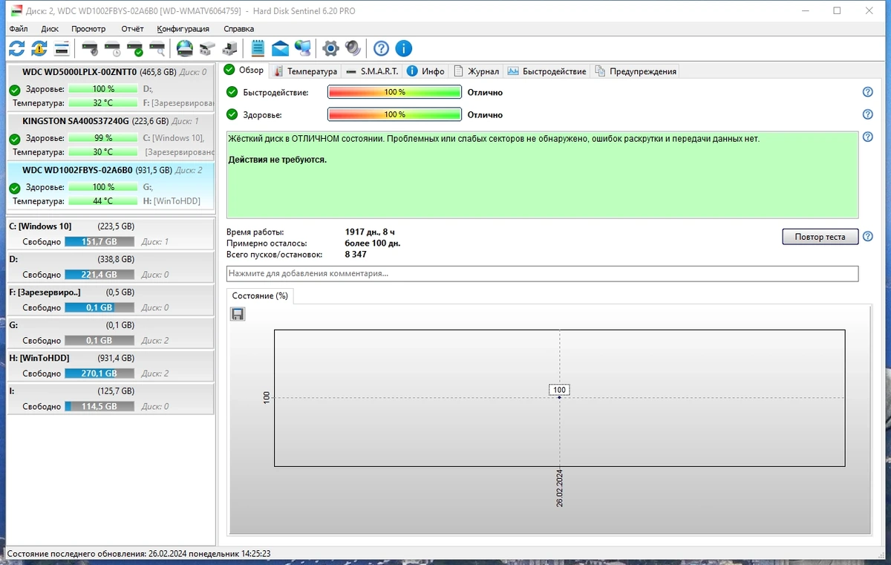The image size is (891, 565).
Task: Click the Быстродействие 100 % bar
Action: [x=394, y=92]
